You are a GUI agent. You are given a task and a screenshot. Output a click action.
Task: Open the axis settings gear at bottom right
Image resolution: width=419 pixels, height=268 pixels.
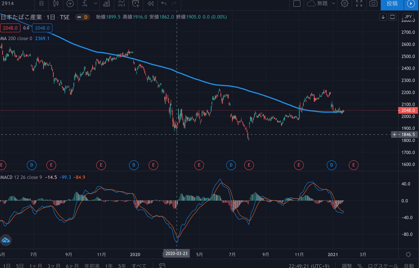(x=408, y=254)
